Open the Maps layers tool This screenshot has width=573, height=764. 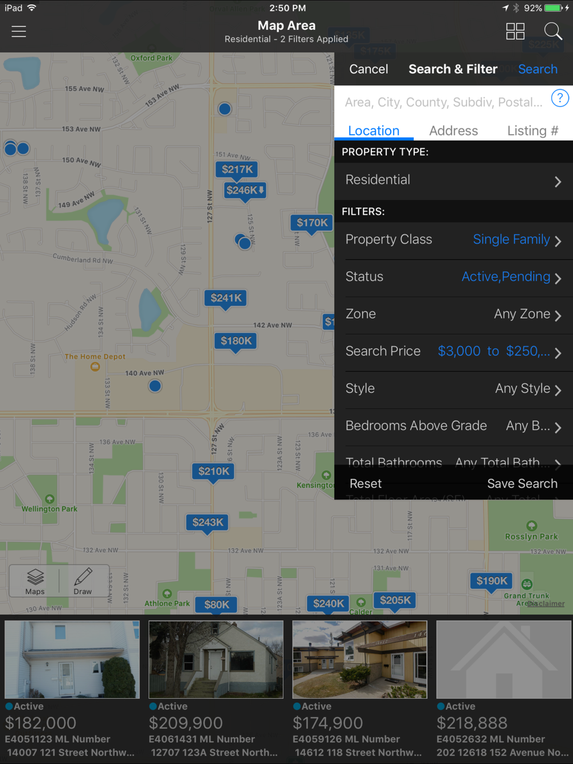pyautogui.click(x=35, y=581)
